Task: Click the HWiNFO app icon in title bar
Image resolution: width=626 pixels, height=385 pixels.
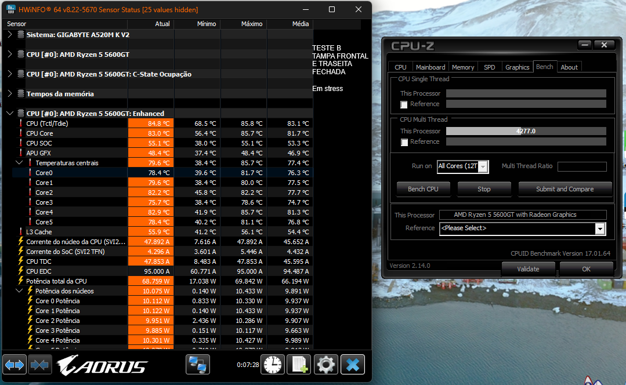Action: (11, 9)
